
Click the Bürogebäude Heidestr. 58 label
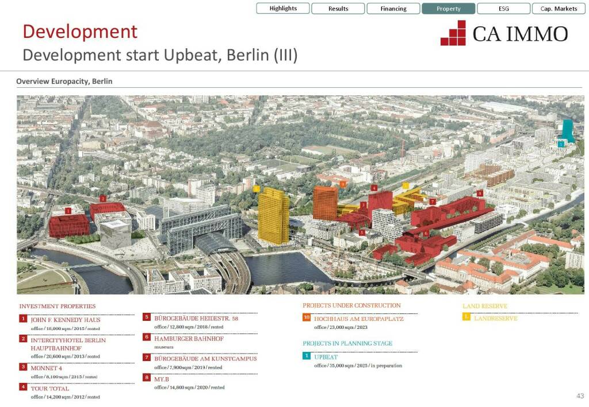196,318
